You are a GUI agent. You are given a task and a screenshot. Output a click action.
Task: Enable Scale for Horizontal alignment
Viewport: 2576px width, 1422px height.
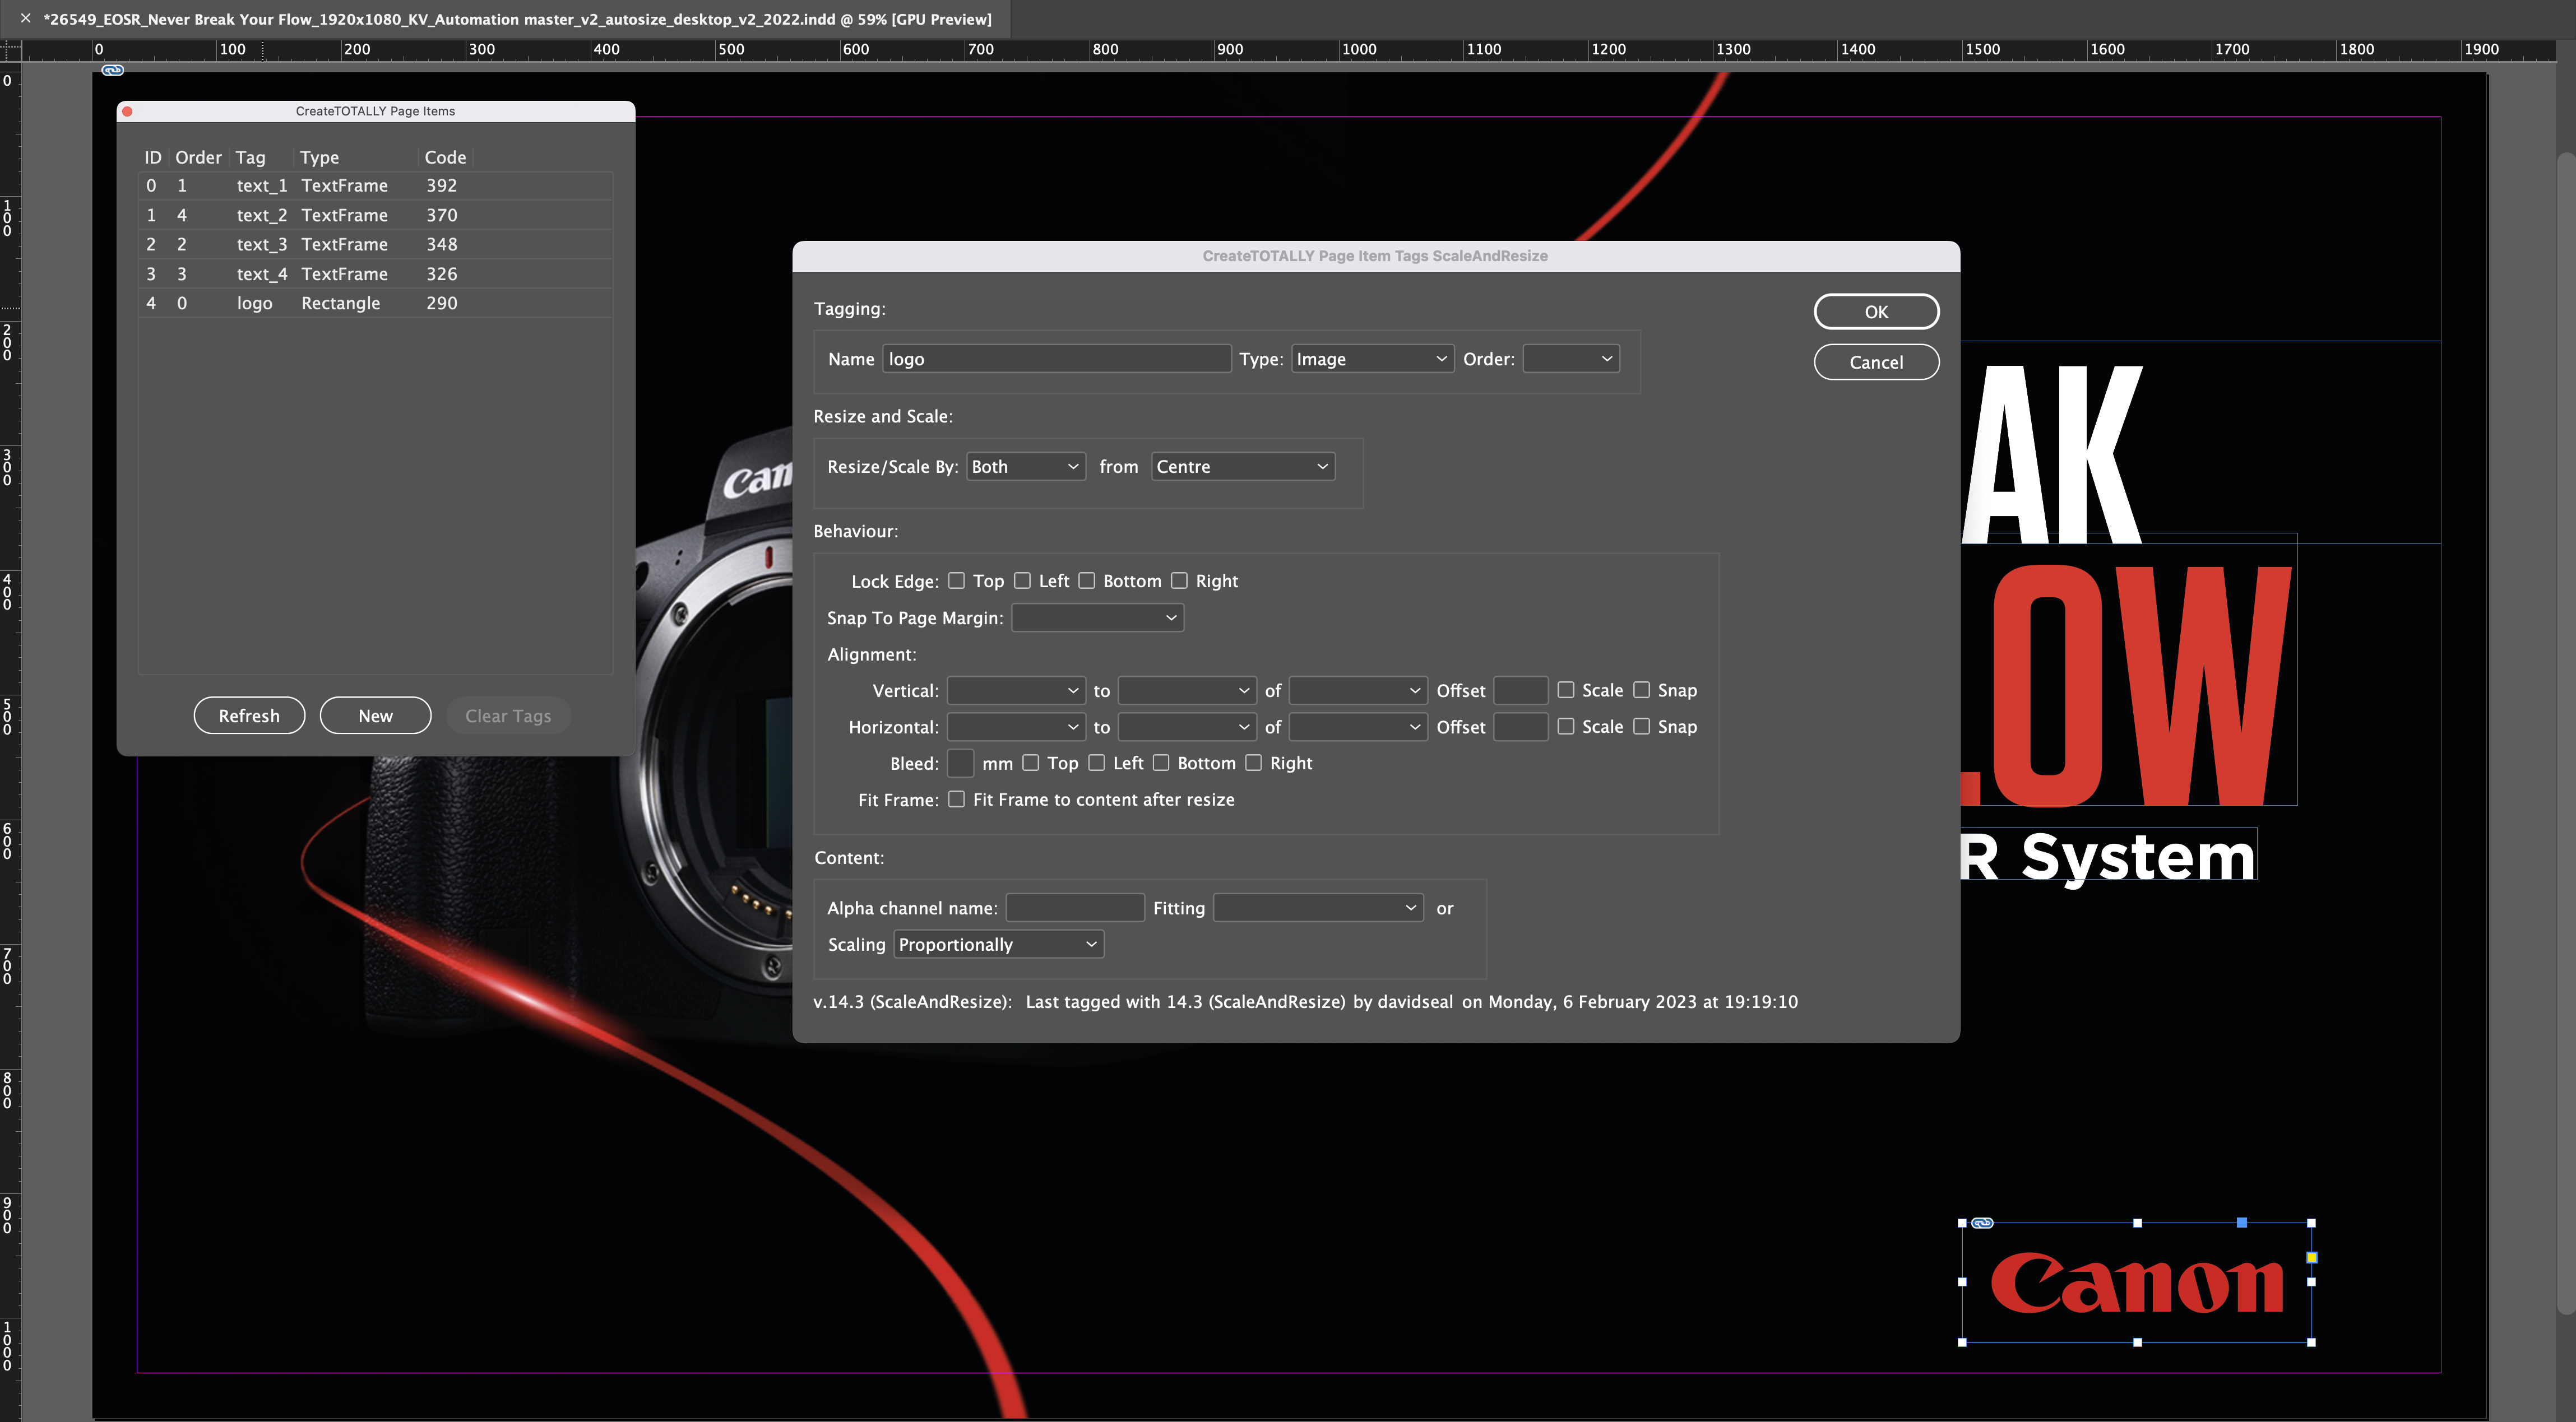click(x=1566, y=727)
